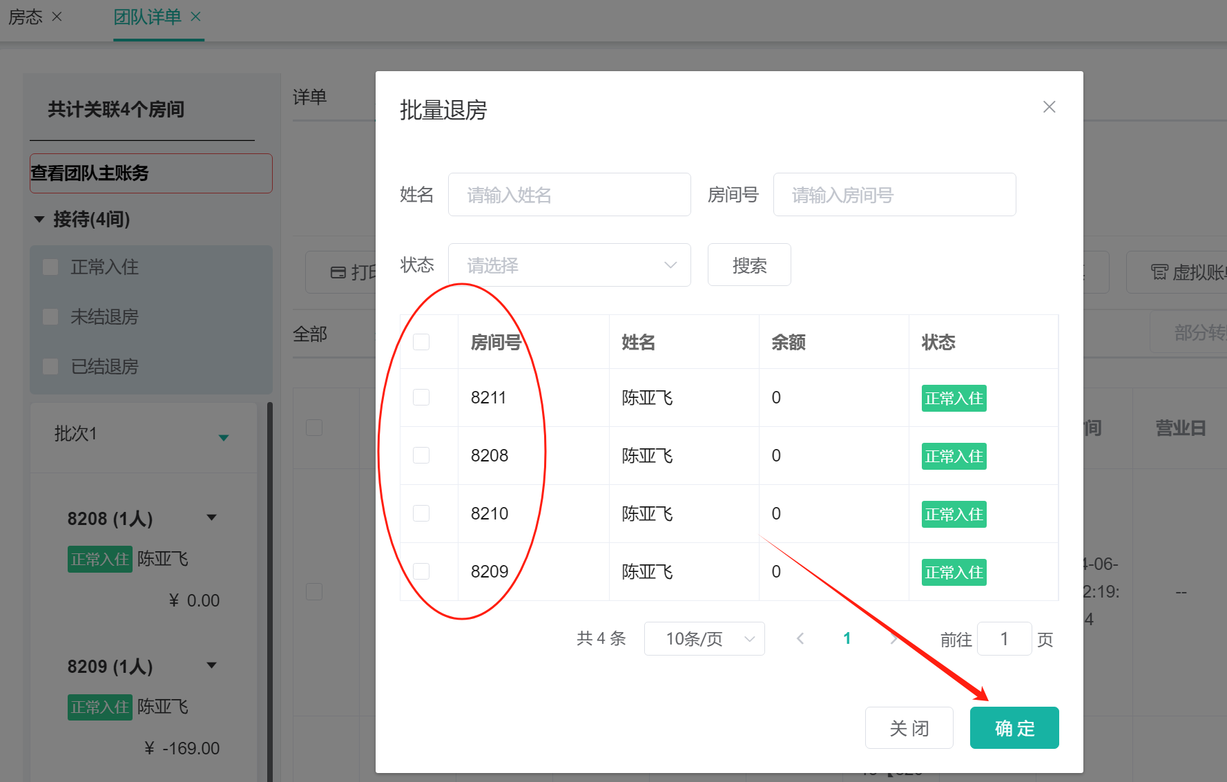Click the 余额 column header
Viewport: 1227px width, 782px height.
coord(789,342)
